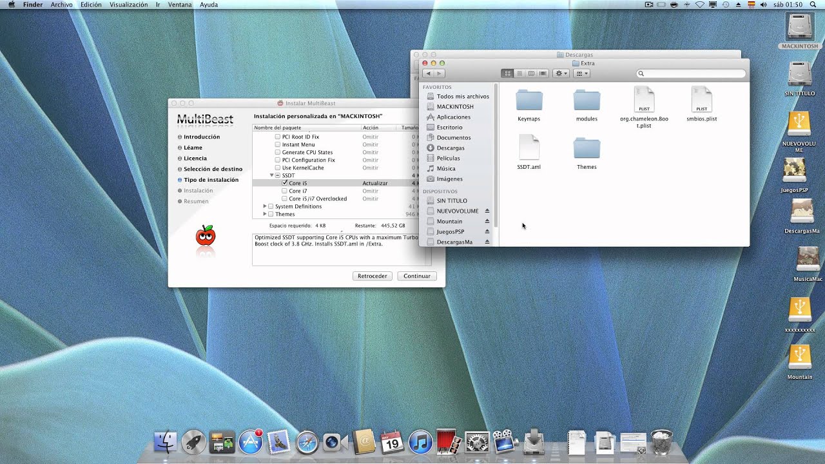The width and height of the screenshot is (825, 464).
Task: Toggle the System Definitions checkbox
Action: click(271, 206)
